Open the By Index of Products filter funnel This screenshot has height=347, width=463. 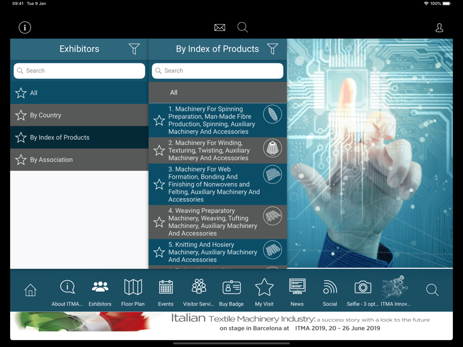coord(273,49)
